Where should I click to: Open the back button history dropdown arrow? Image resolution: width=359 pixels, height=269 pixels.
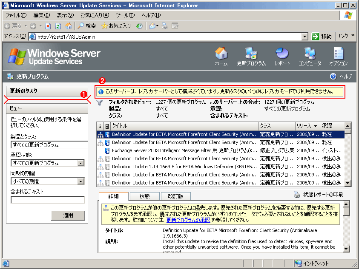[26, 26]
